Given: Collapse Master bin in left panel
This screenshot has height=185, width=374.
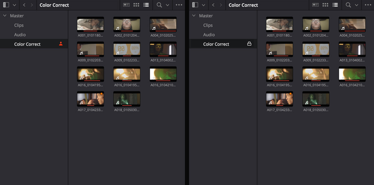Looking at the screenshot, I should tap(5, 16).
